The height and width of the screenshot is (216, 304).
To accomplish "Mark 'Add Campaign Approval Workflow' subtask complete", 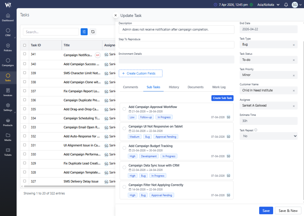I will coord(124,109).
